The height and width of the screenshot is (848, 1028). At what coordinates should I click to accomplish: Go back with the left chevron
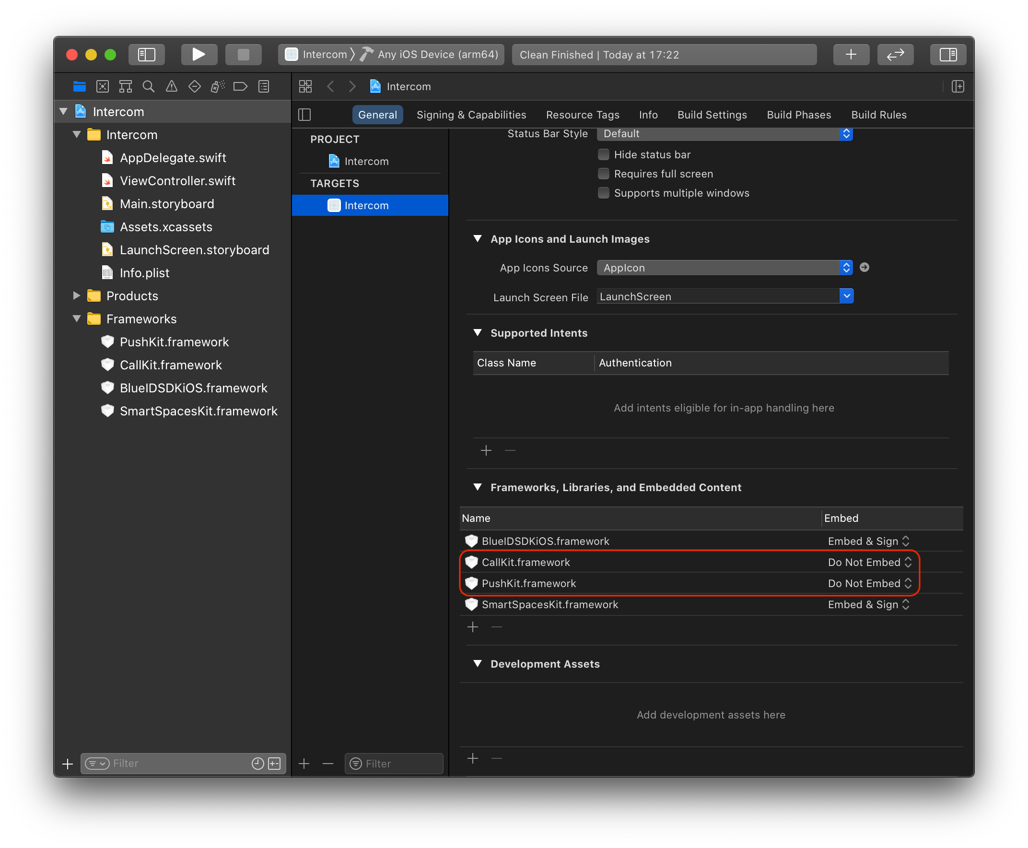(x=331, y=86)
